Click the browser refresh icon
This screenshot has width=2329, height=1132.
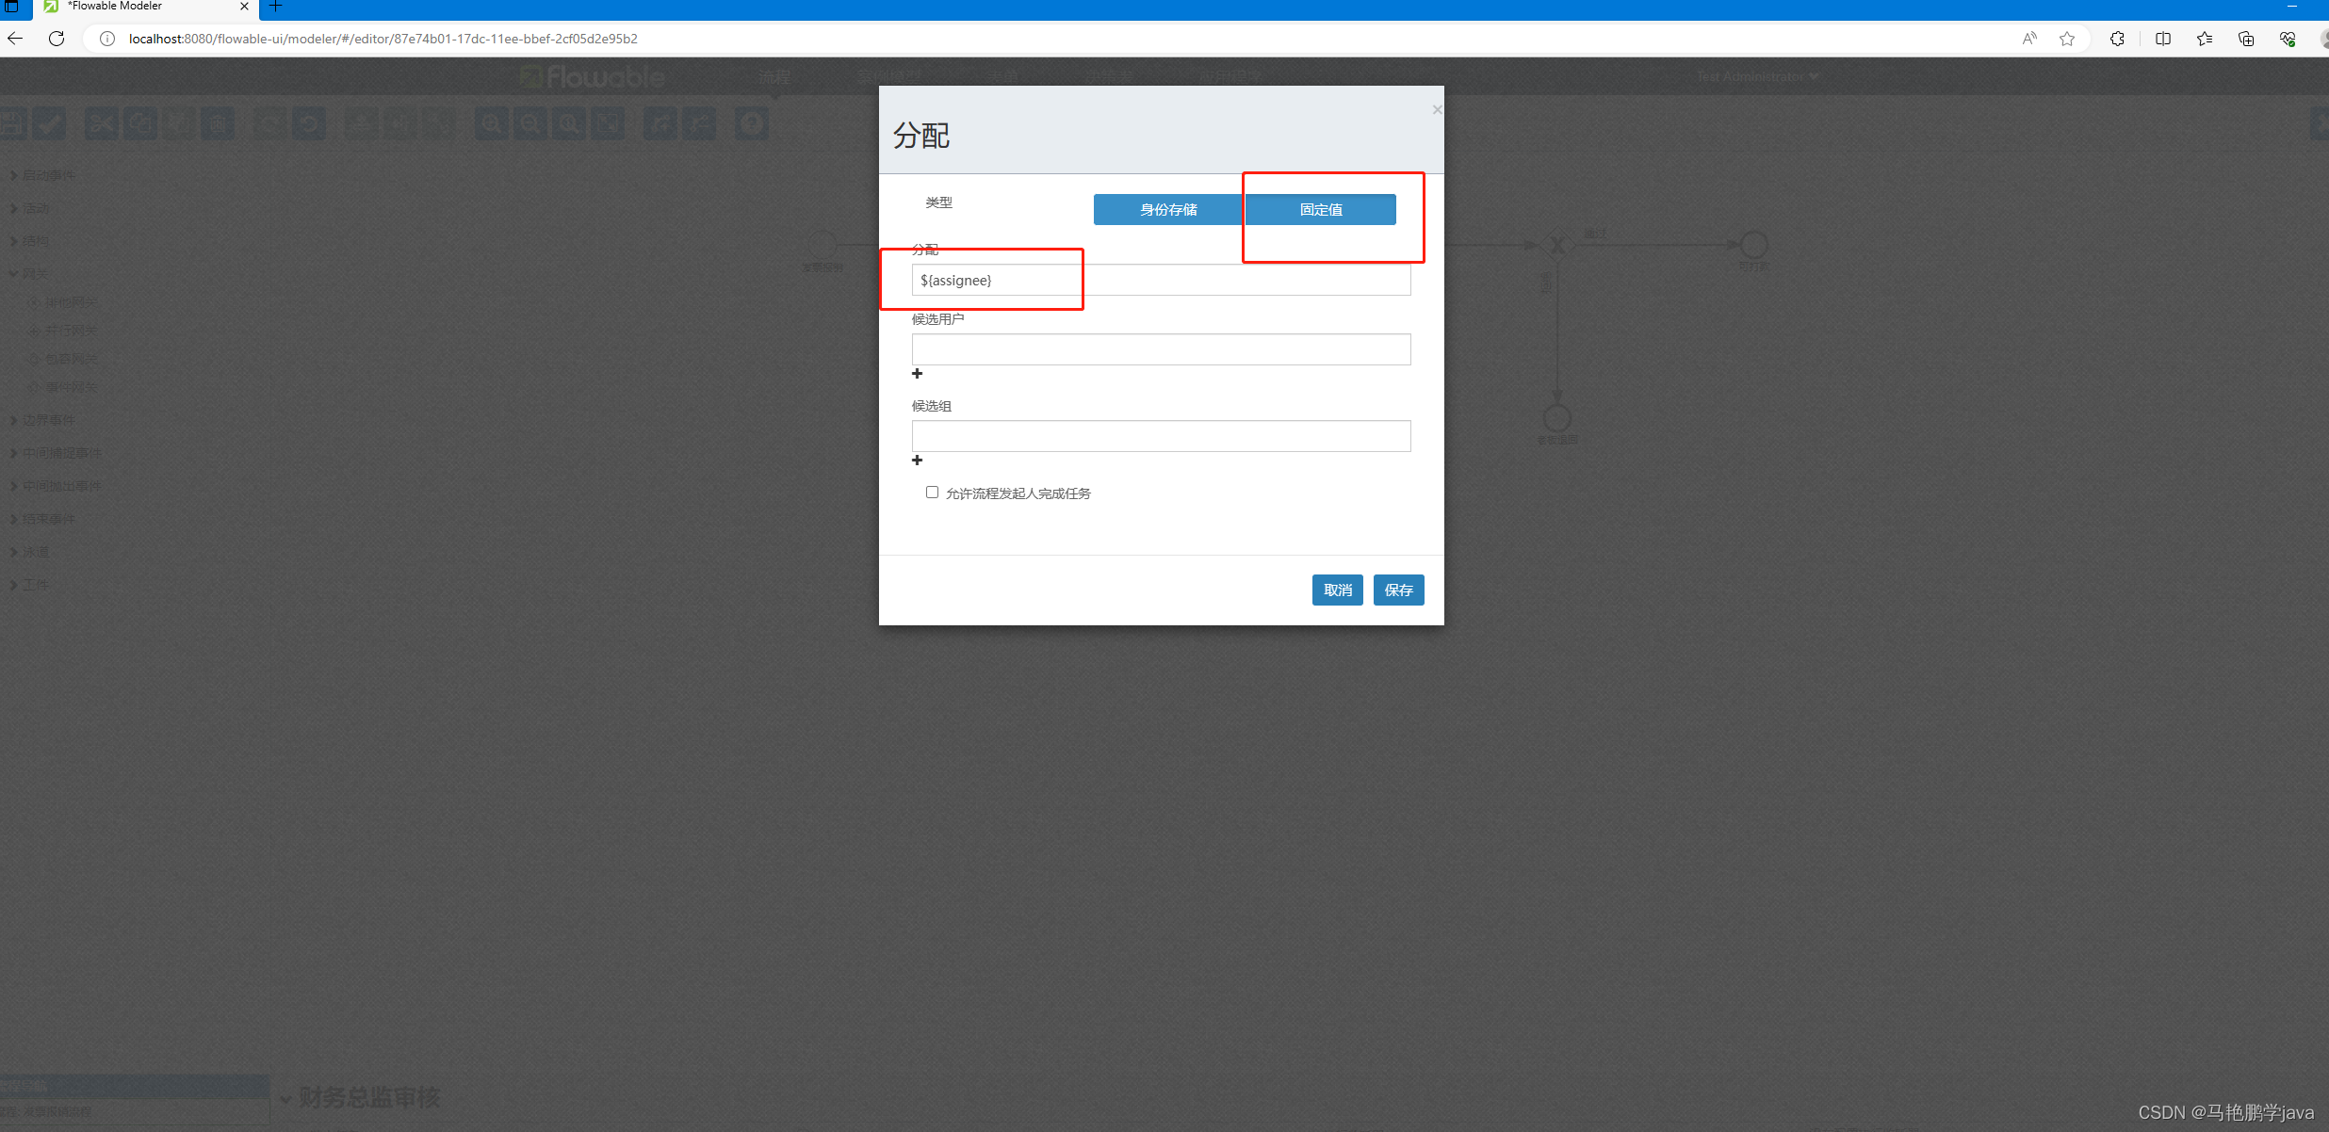(57, 39)
